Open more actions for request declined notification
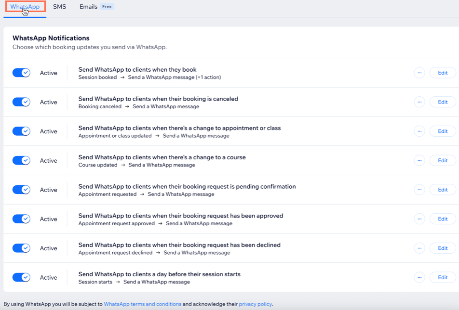This screenshot has width=459, height=310. [419, 248]
